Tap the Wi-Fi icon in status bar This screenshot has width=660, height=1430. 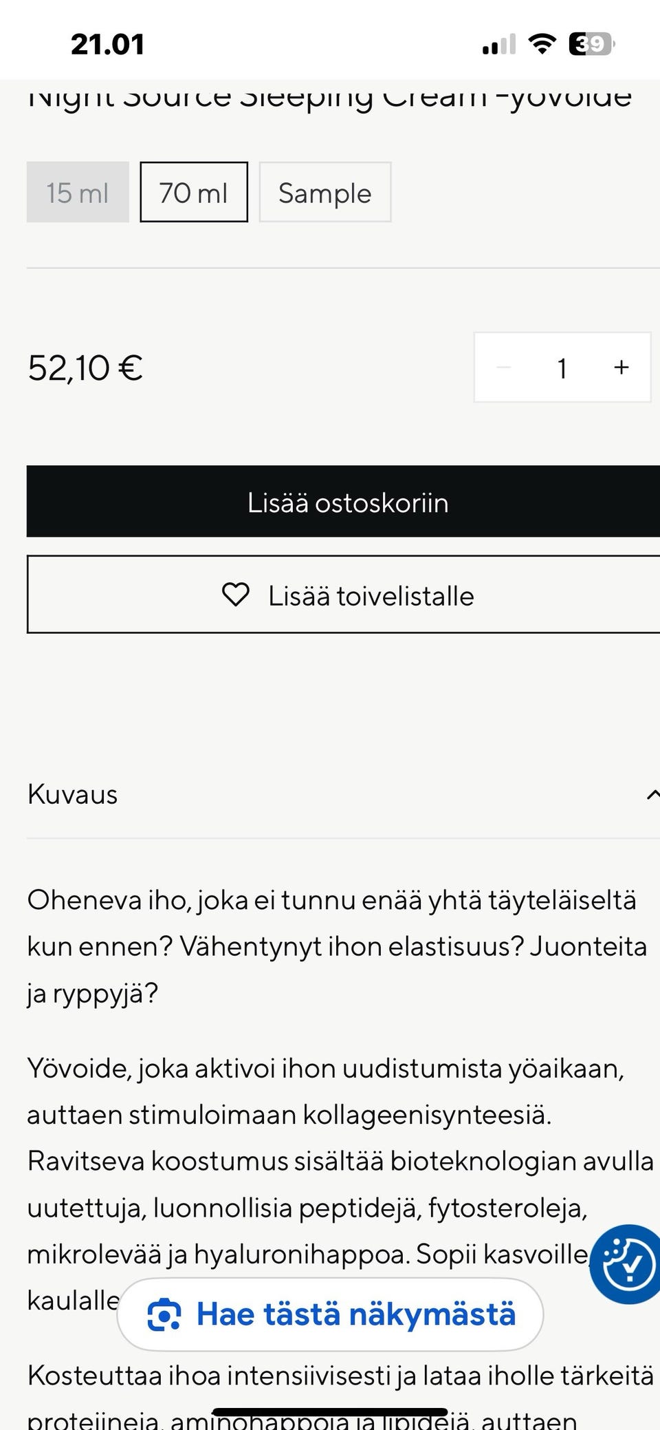tap(542, 43)
